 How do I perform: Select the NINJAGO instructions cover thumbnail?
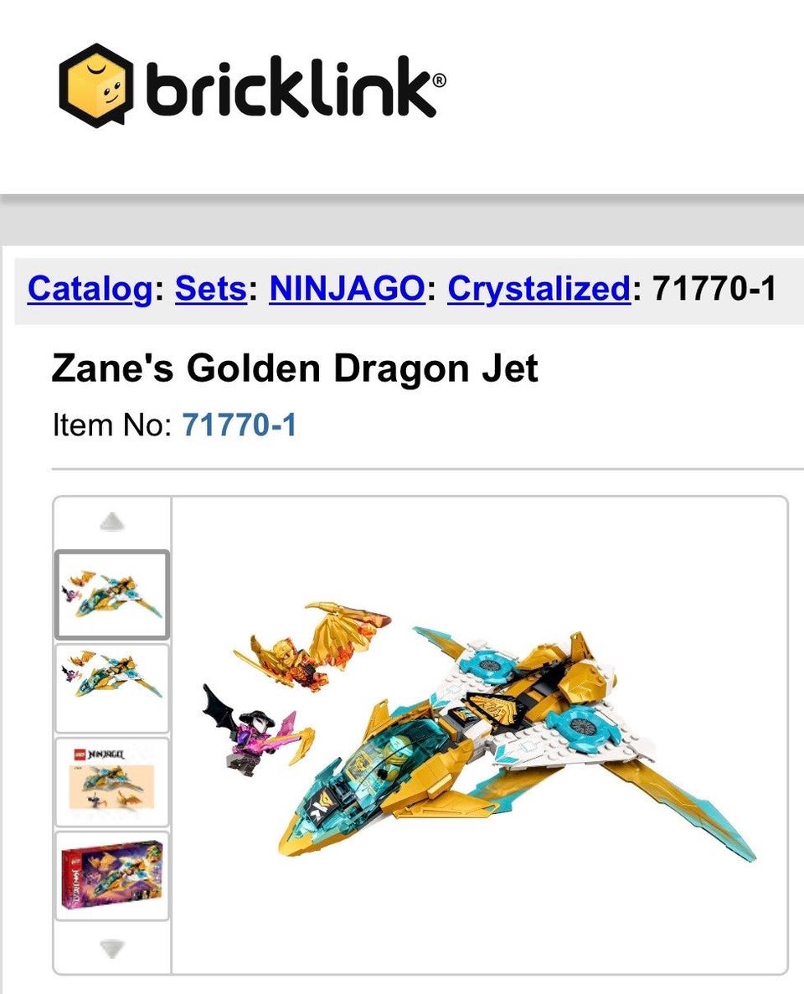point(112,781)
